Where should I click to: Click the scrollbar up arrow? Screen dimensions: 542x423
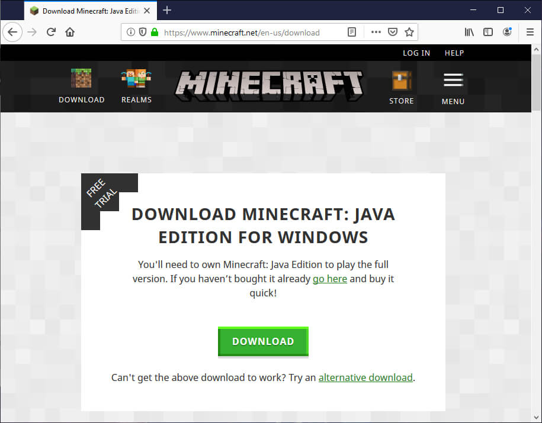coord(537,49)
